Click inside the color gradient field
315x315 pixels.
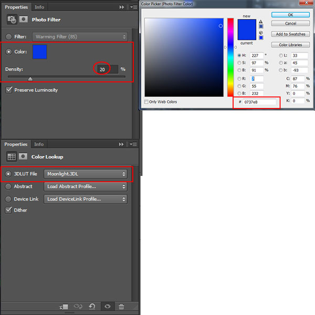(184, 57)
